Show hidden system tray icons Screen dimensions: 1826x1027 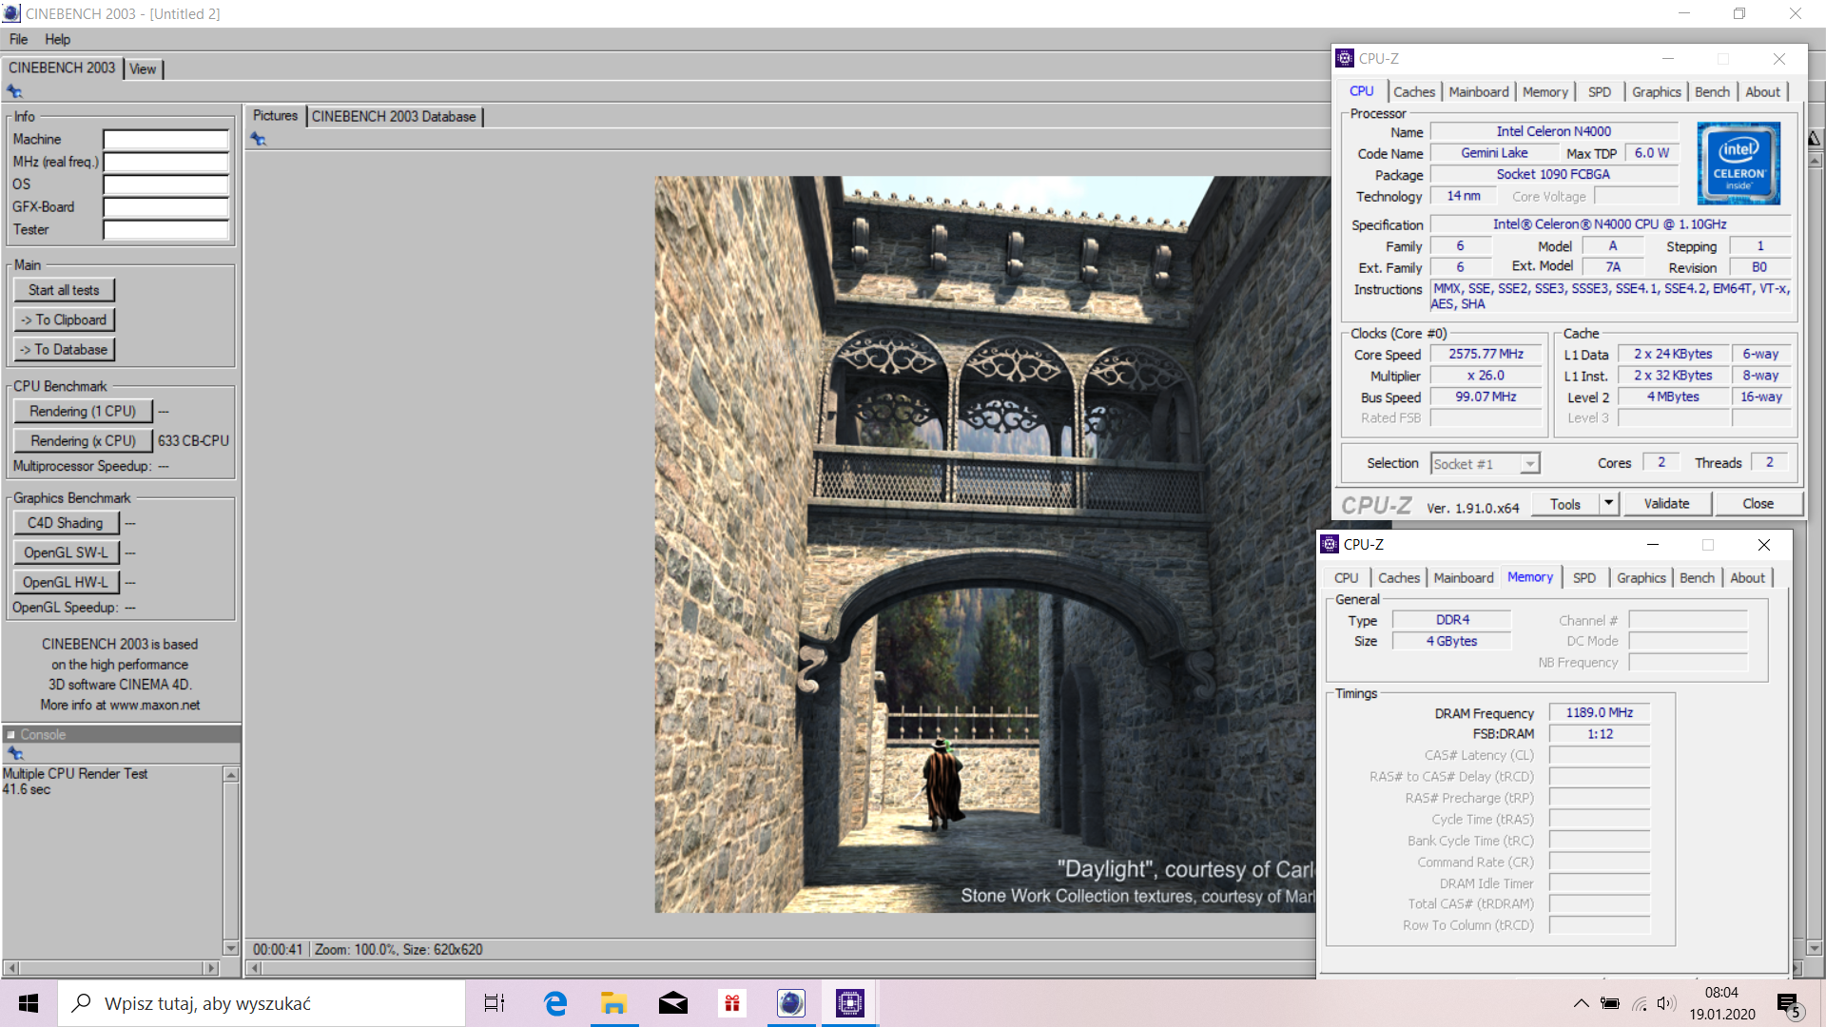point(1581,1003)
